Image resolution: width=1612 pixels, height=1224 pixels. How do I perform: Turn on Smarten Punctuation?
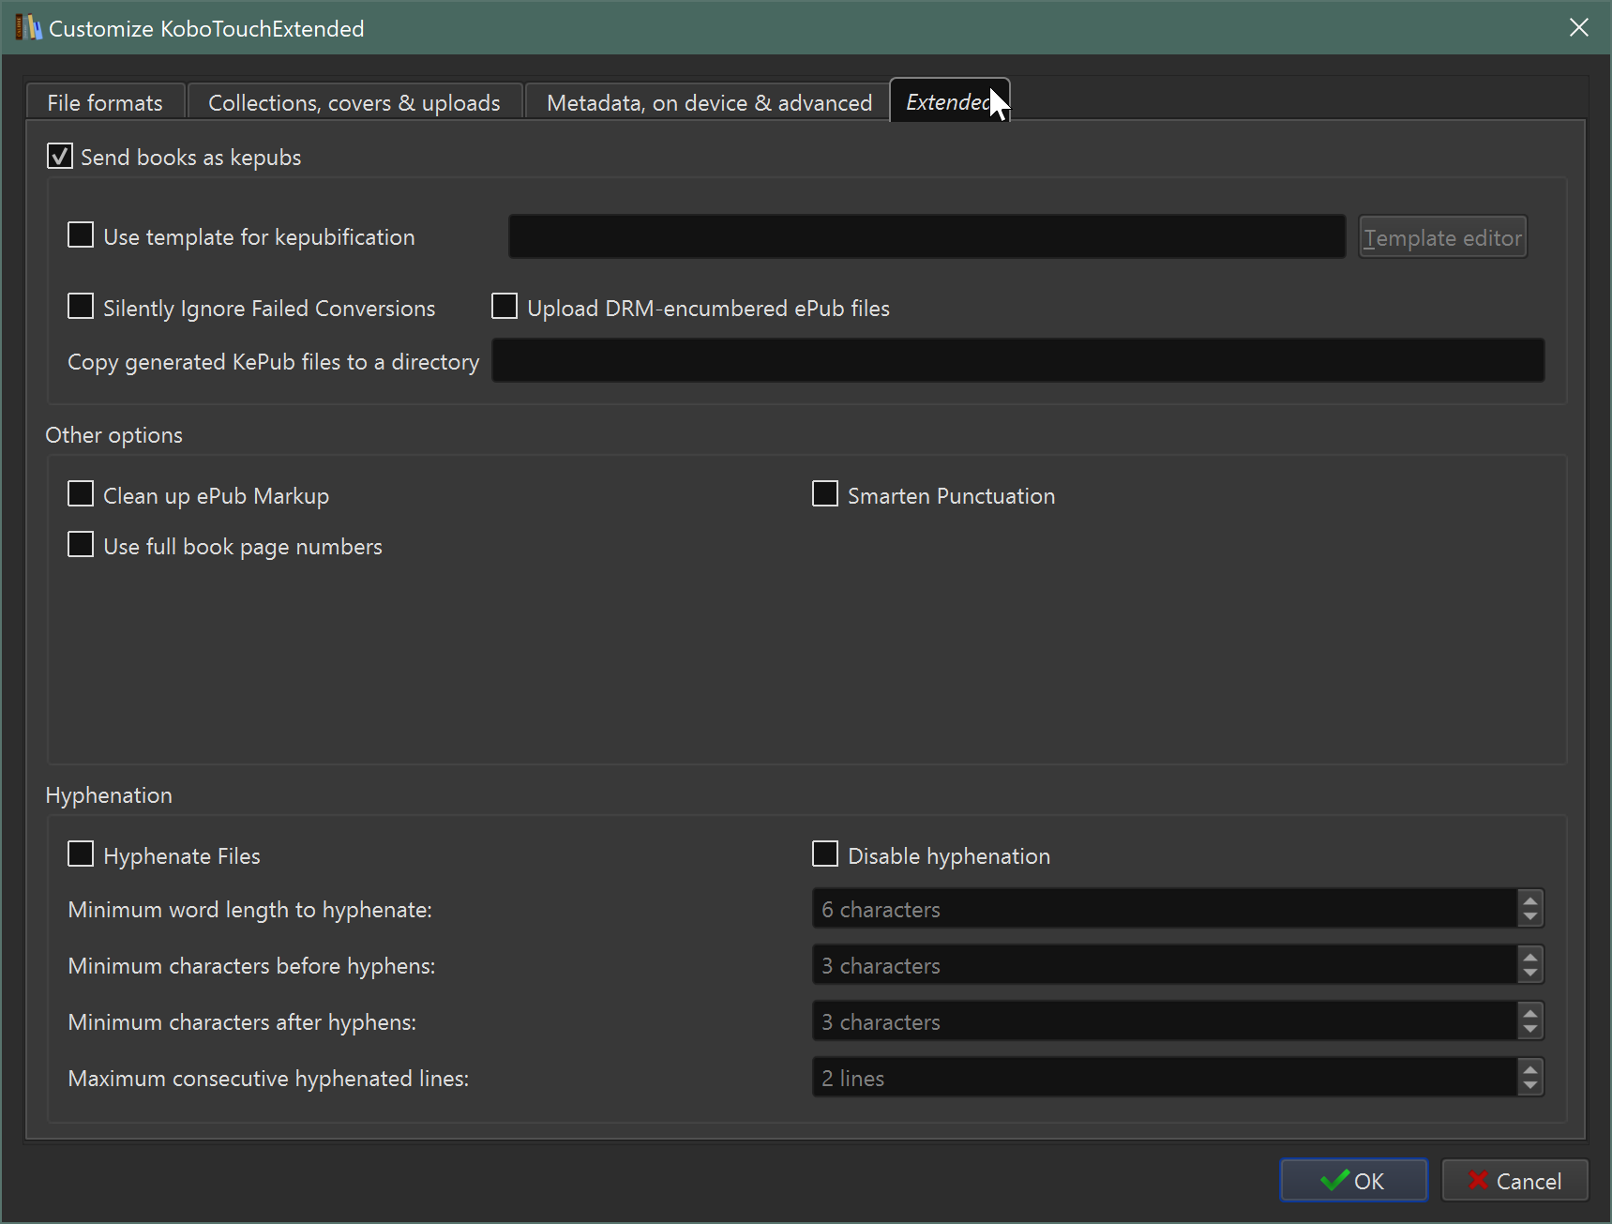(x=825, y=494)
